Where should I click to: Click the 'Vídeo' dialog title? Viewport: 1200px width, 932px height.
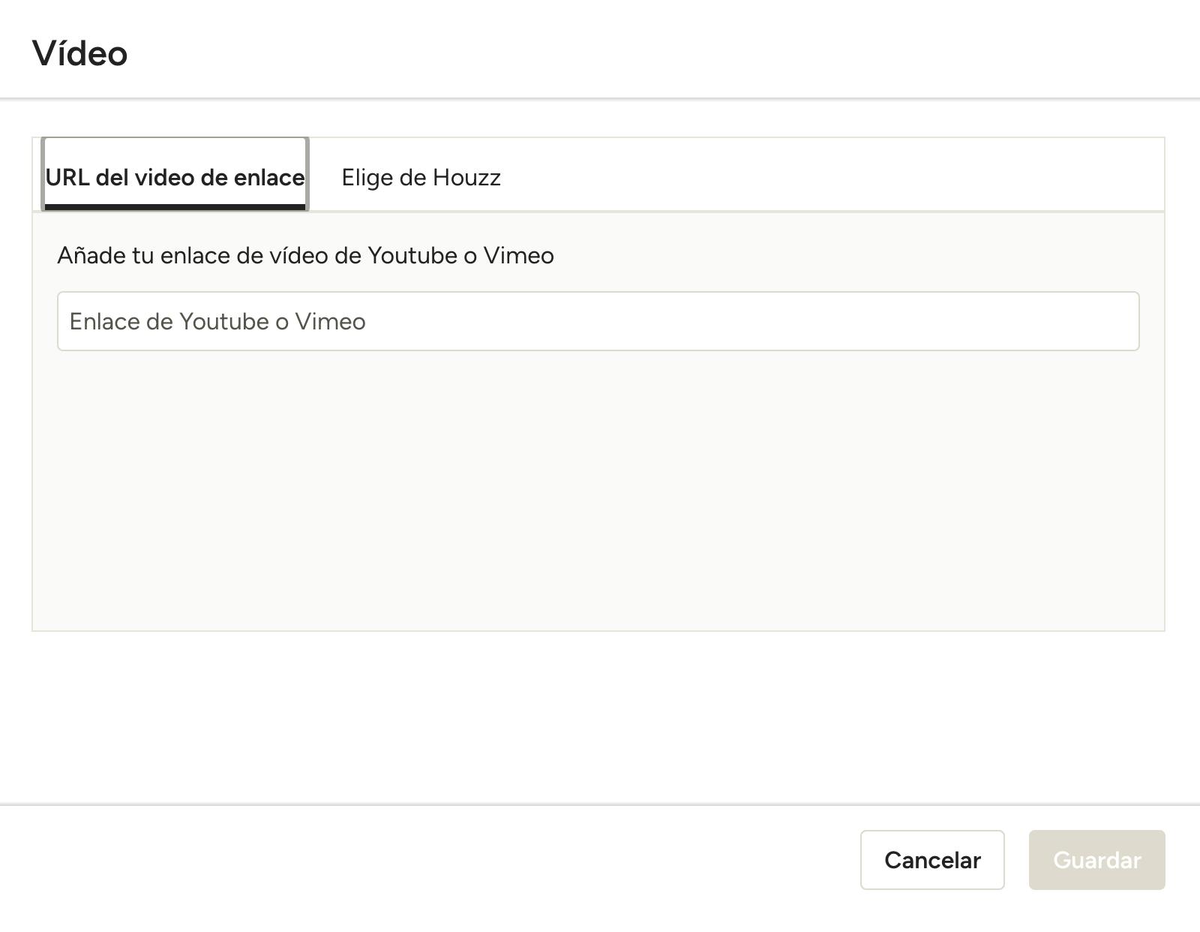(x=80, y=53)
